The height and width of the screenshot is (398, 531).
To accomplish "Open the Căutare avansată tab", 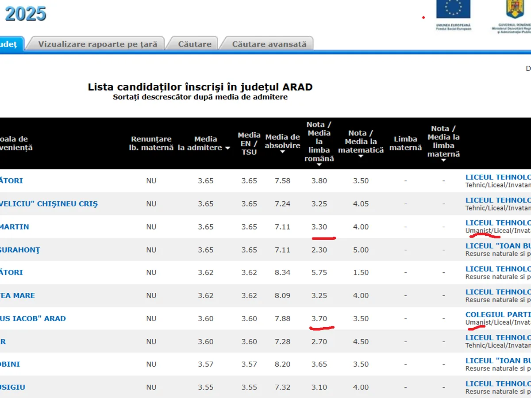I will tap(269, 44).
